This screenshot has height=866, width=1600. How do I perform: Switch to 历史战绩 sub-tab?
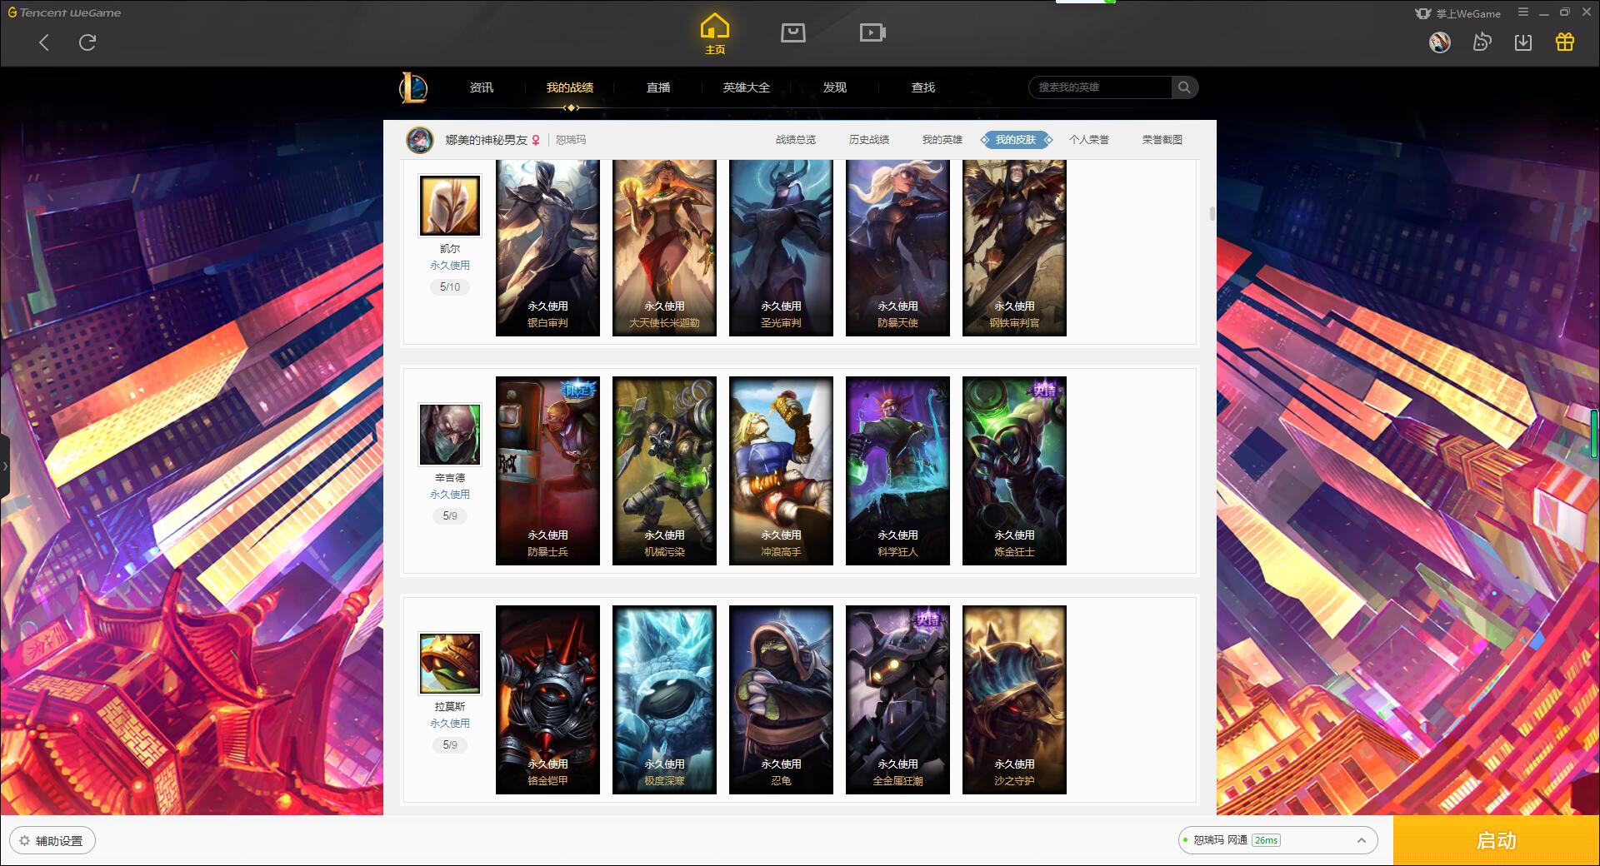pyautogui.click(x=869, y=140)
